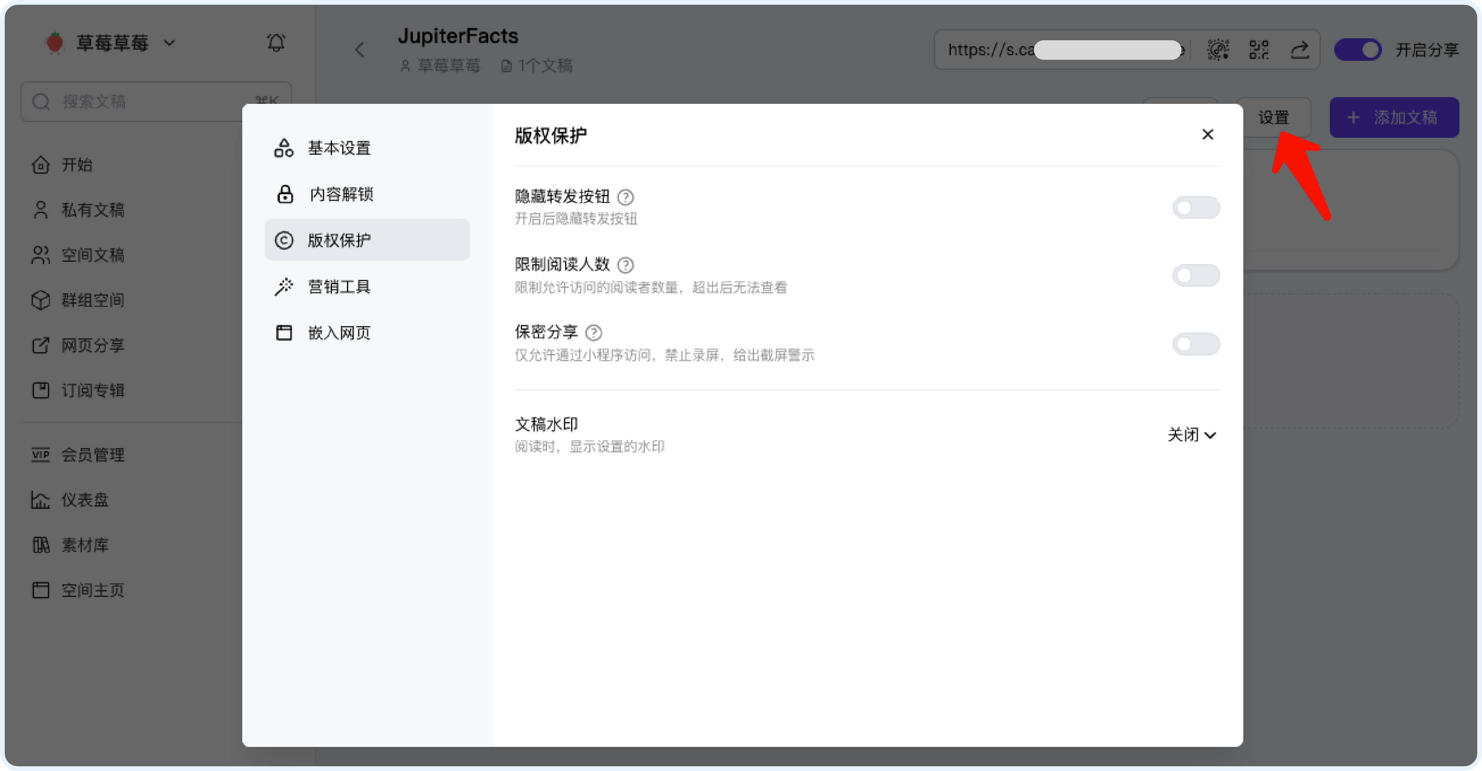The width and height of the screenshot is (1482, 771).
Task: Toggle the 保密分享 switch
Action: (1195, 344)
